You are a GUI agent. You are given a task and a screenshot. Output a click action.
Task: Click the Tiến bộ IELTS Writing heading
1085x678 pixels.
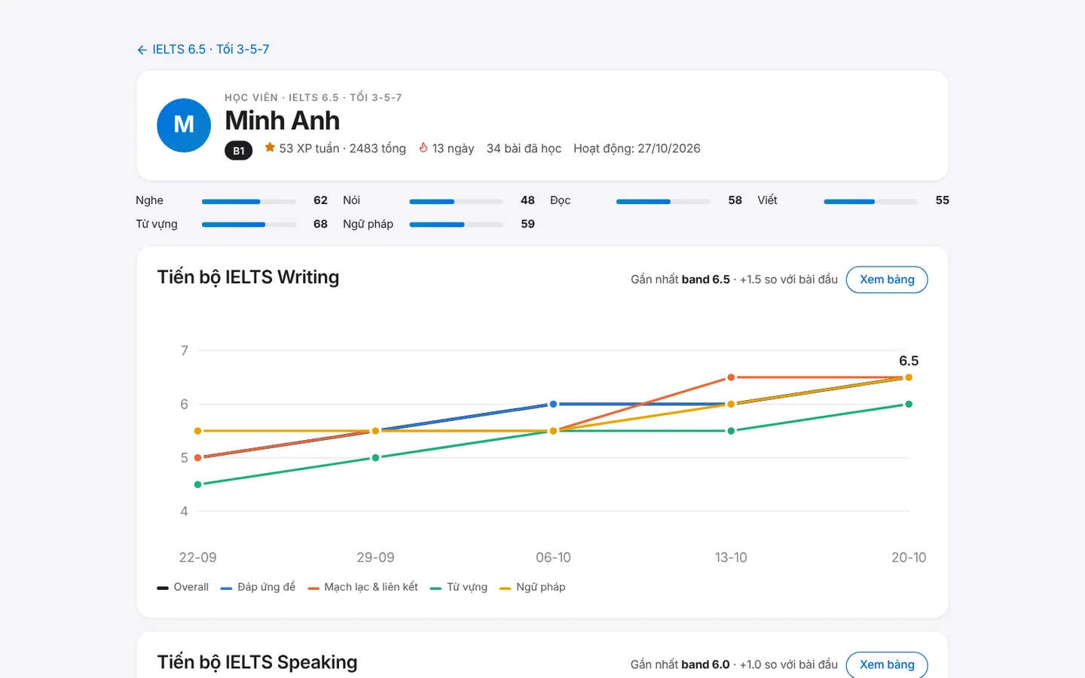[248, 277]
